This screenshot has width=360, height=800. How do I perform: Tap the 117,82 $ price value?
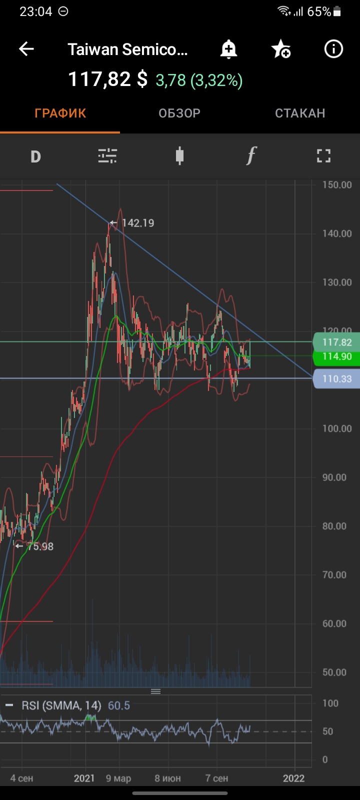[x=108, y=79]
